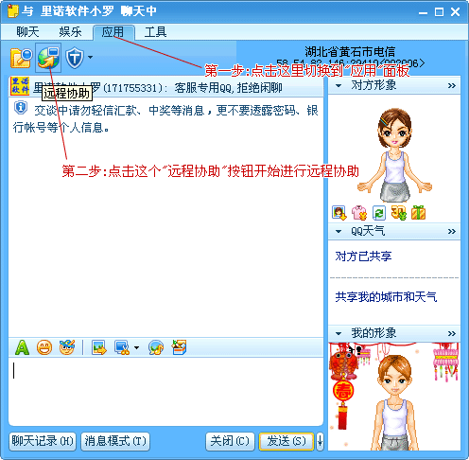Click the Remote Assistance globe icon
This screenshot has width=469, height=460.
point(48,58)
